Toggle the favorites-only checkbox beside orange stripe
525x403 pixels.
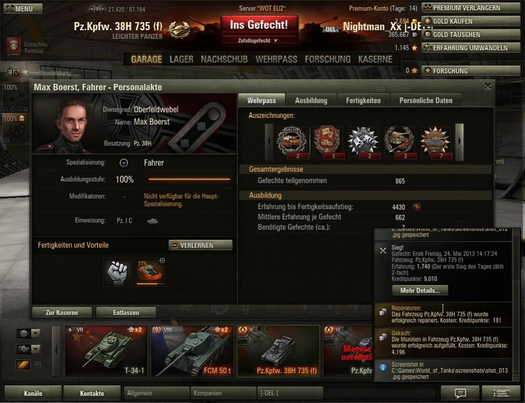(38, 365)
